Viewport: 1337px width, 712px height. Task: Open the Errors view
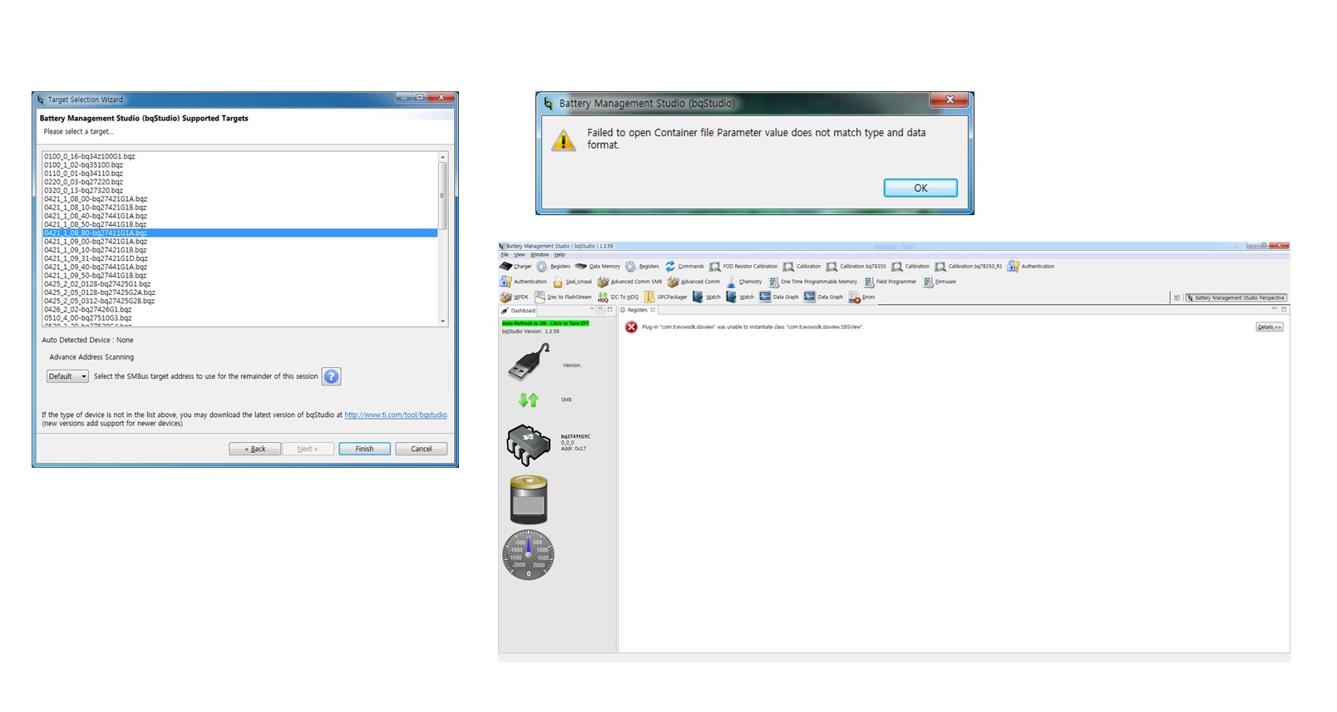(x=862, y=297)
